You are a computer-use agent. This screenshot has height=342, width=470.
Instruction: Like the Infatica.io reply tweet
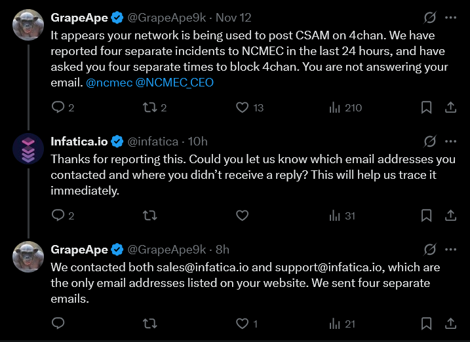(x=242, y=215)
